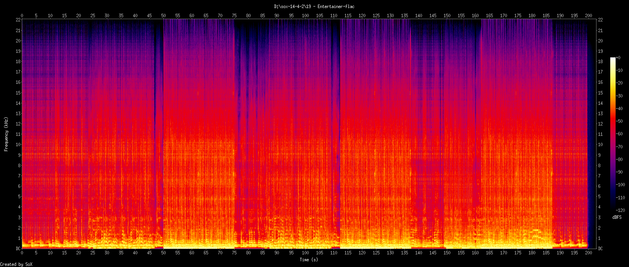Click the '125' tick on bottom time axis
This screenshot has width=629, height=267.
pyautogui.click(x=376, y=252)
